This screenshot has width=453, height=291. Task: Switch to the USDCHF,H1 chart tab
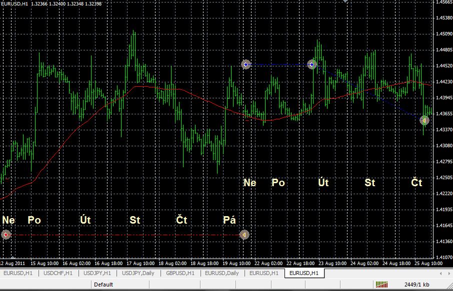[58, 273]
